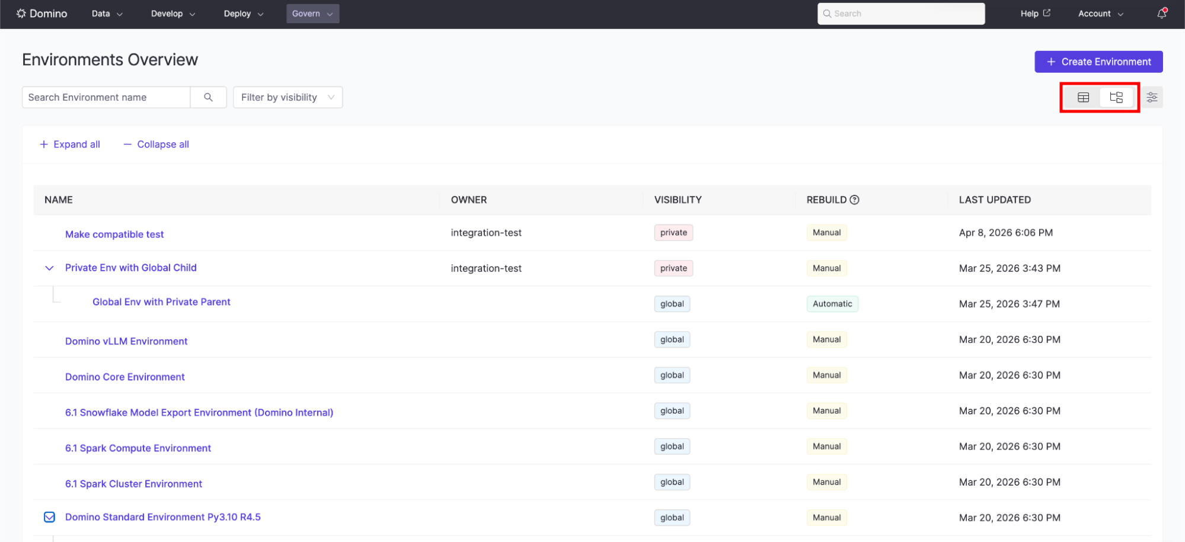This screenshot has height=542, width=1185.
Task: Open the Domino vLLM Environment link
Action: (126, 341)
